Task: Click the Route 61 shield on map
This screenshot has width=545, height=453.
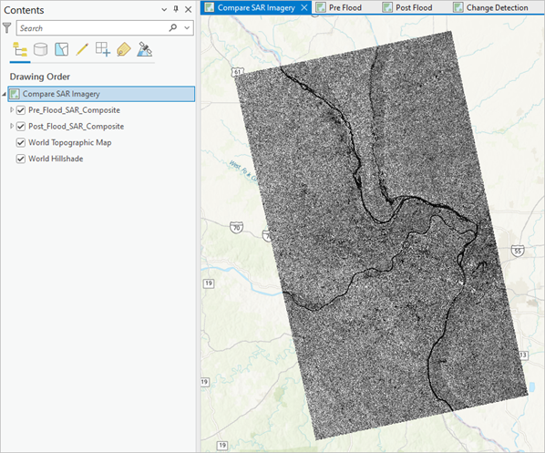Action: [237, 72]
